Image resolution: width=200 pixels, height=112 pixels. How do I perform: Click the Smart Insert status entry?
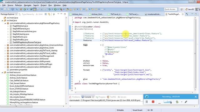137,110
